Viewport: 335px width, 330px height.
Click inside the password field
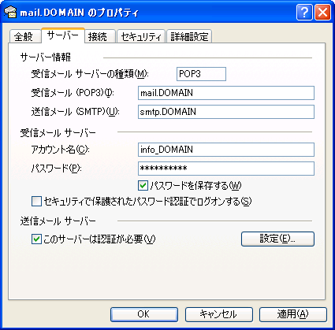click(x=226, y=169)
